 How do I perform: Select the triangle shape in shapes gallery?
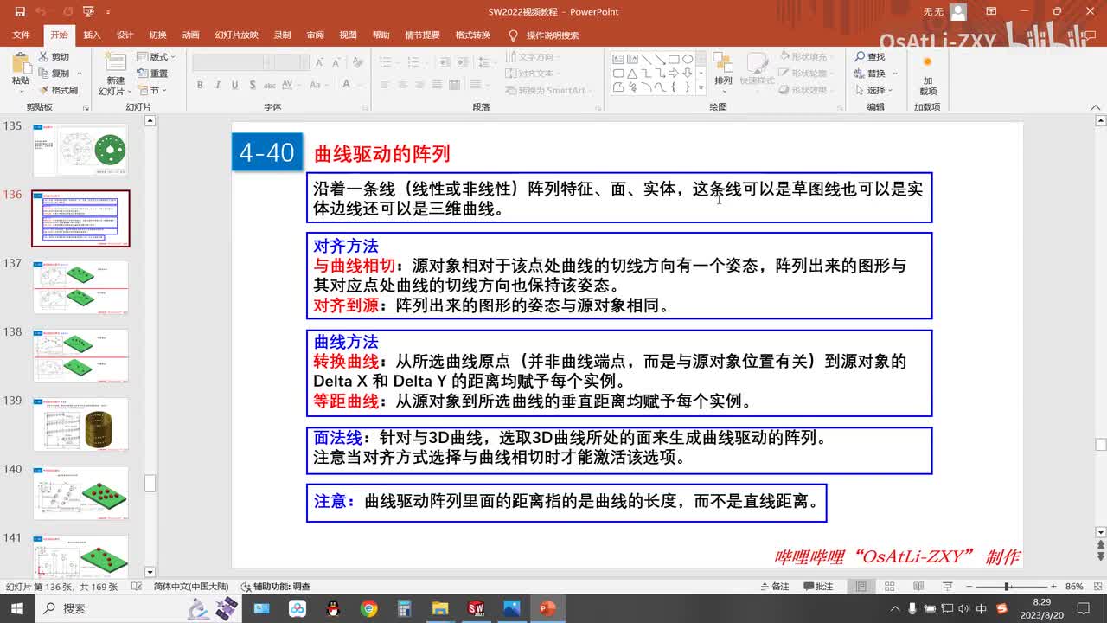[x=632, y=74]
